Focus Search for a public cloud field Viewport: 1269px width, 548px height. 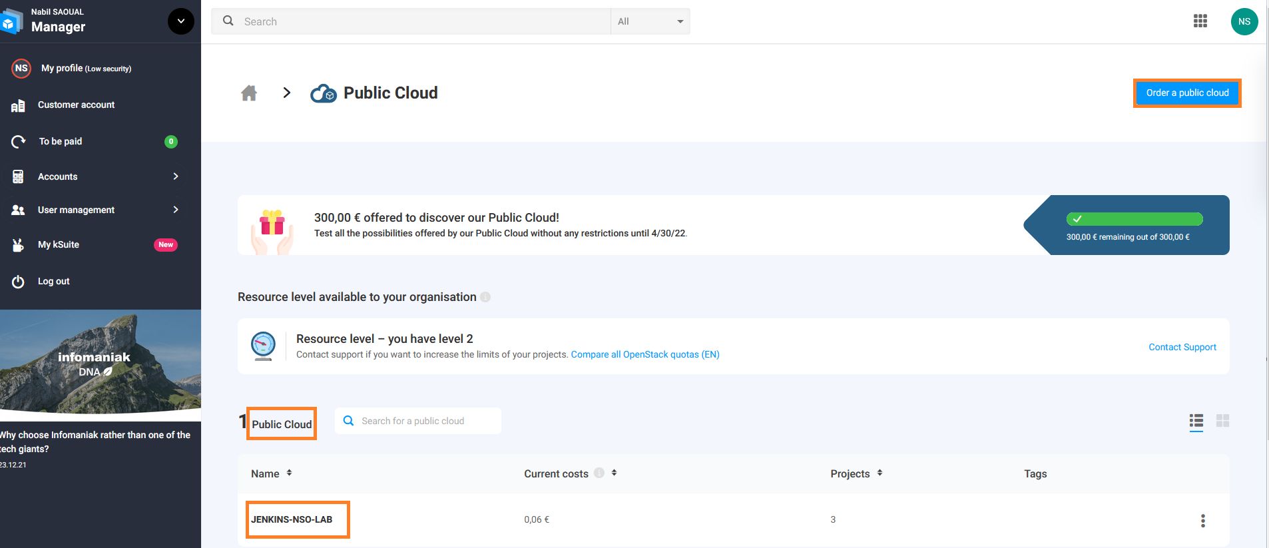417,421
